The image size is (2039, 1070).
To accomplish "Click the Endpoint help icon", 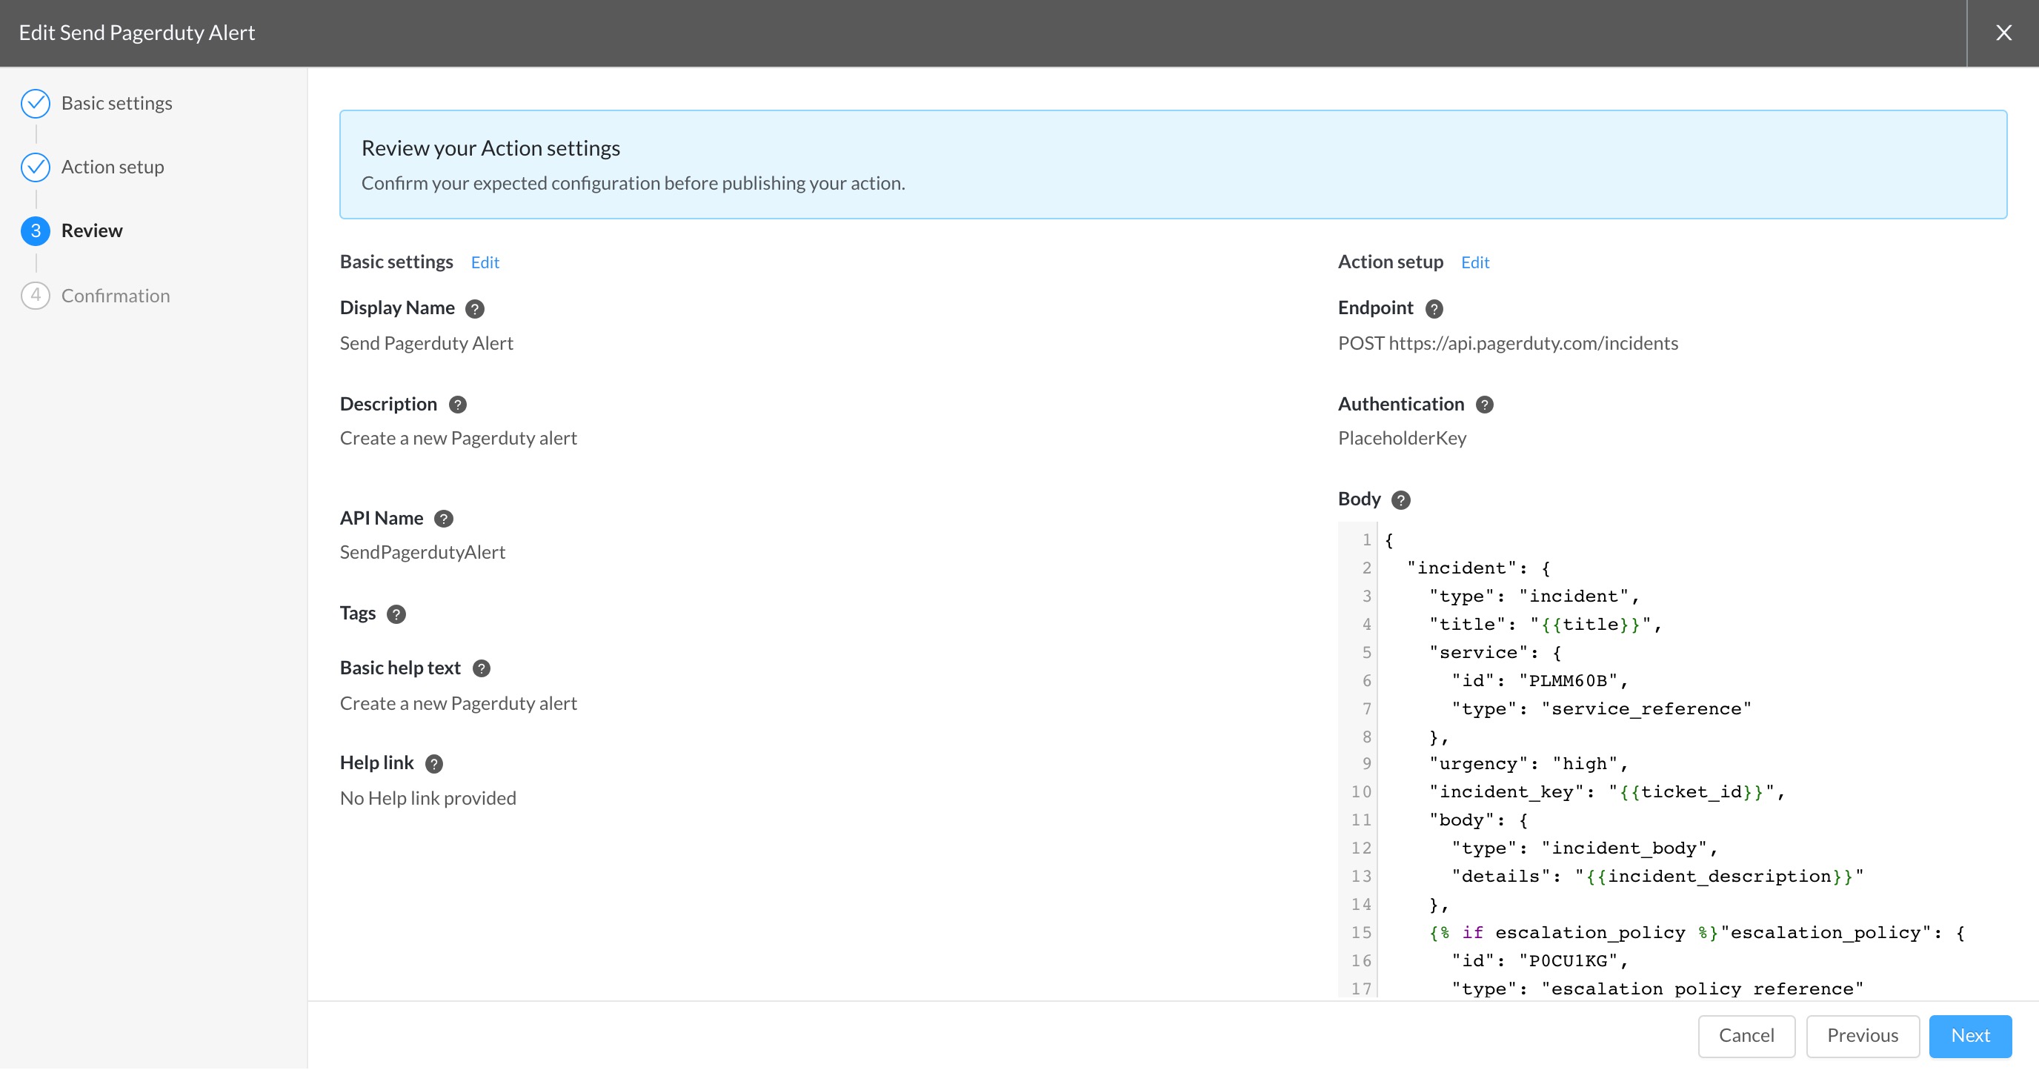I will 1434,309.
